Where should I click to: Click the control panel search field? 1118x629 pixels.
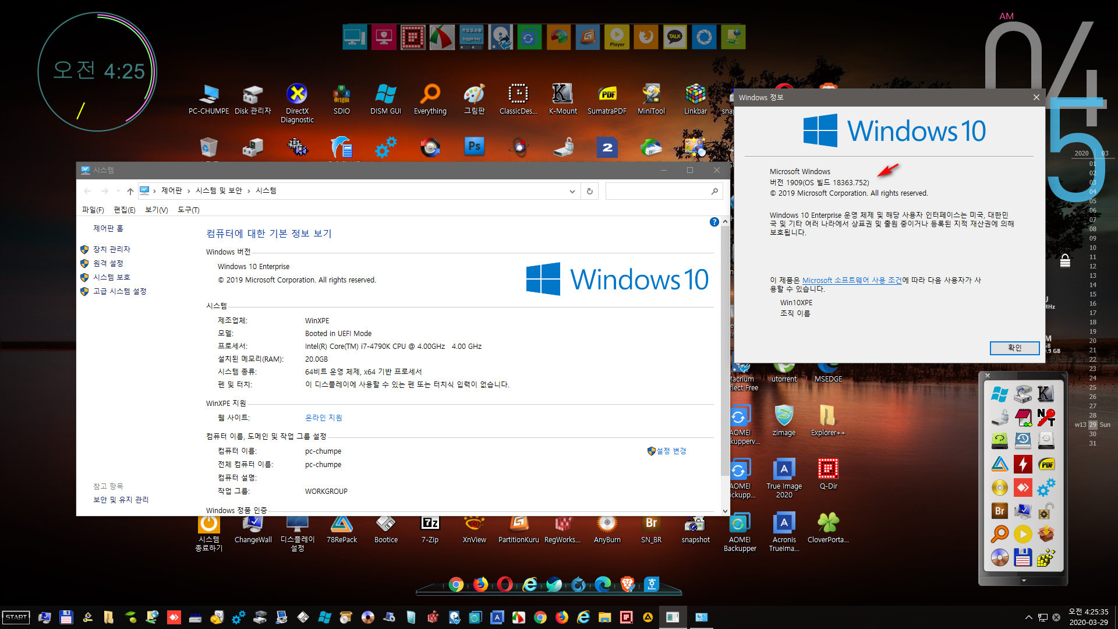[664, 191]
